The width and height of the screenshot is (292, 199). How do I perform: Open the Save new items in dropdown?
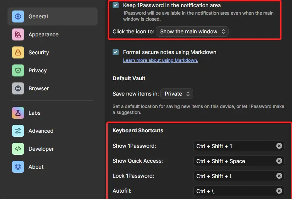coord(176,94)
